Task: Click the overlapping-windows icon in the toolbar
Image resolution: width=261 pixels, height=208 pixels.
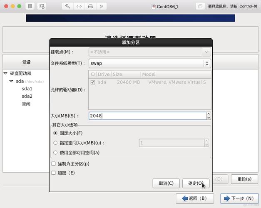Action: coord(200,6)
